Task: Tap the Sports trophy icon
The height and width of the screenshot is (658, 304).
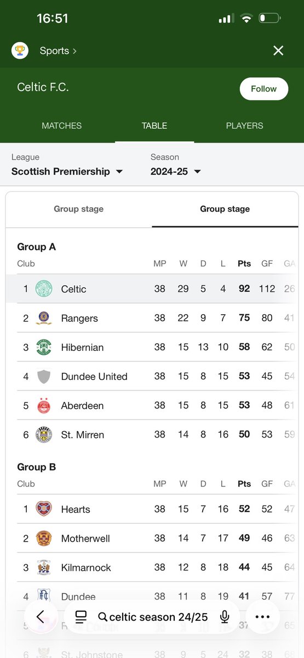Action: point(20,51)
